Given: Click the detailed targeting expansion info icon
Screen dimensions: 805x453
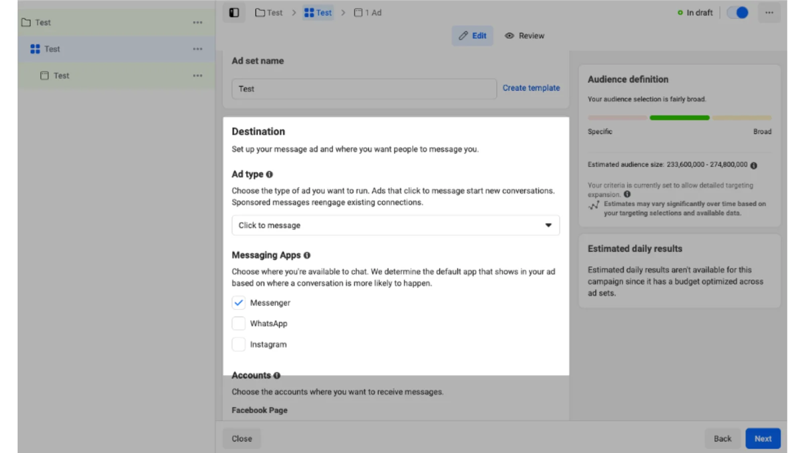Looking at the screenshot, I should click(x=627, y=194).
